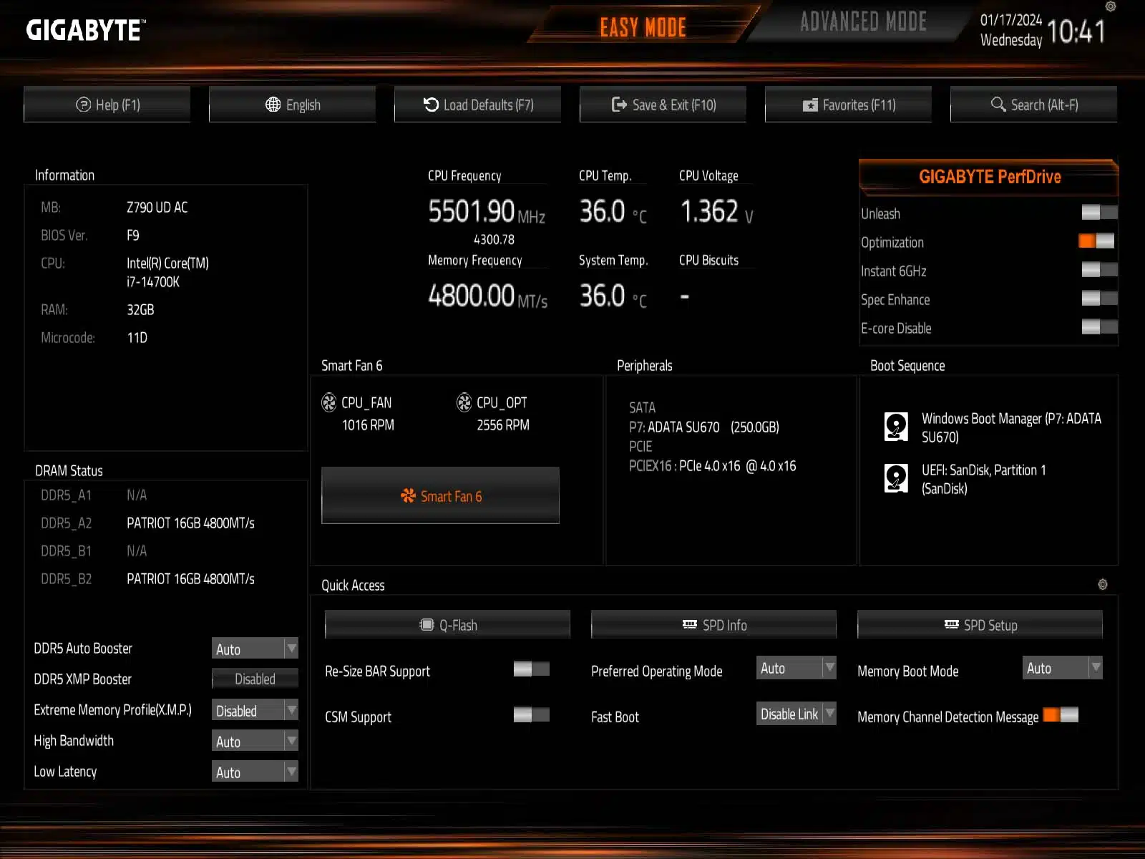Click the Load Defaults reset arrow icon
The height and width of the screenshot is (859, 1145).
pyautogui.click(x=431, y=105)
